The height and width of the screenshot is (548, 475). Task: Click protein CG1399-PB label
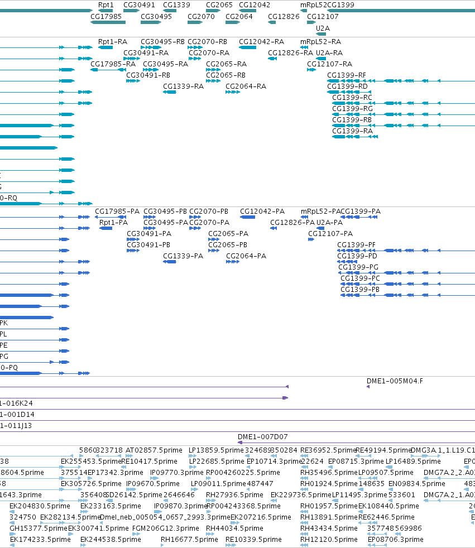pos(360,290)
